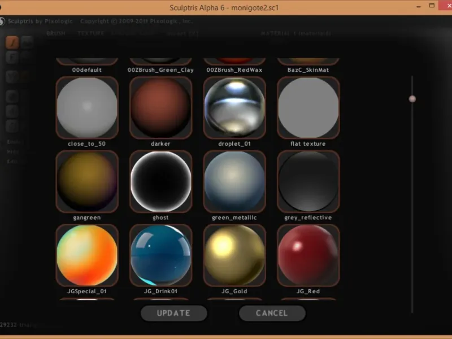Select the JG_Red material sphere
The height and width of the screenshot is (339, 452).
(x=308, y=255)
